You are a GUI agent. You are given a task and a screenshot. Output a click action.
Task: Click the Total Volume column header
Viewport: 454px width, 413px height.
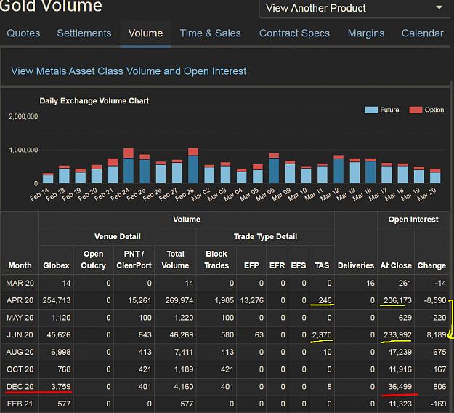point(175,260)
